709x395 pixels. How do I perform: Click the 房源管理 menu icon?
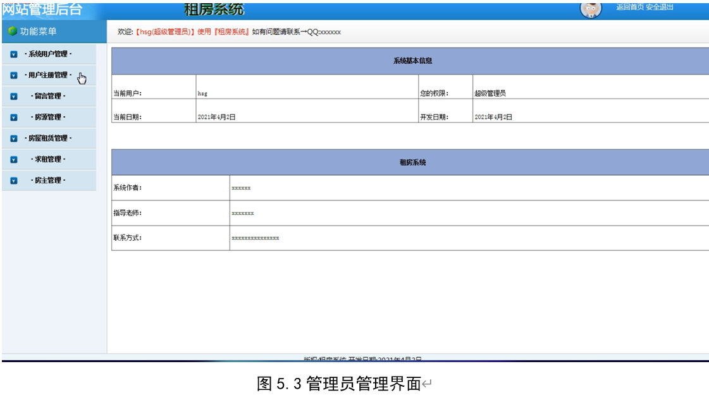16,117
